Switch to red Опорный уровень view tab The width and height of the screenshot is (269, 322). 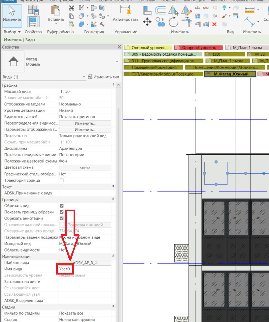pyautogui.click(x=198, y=48)
